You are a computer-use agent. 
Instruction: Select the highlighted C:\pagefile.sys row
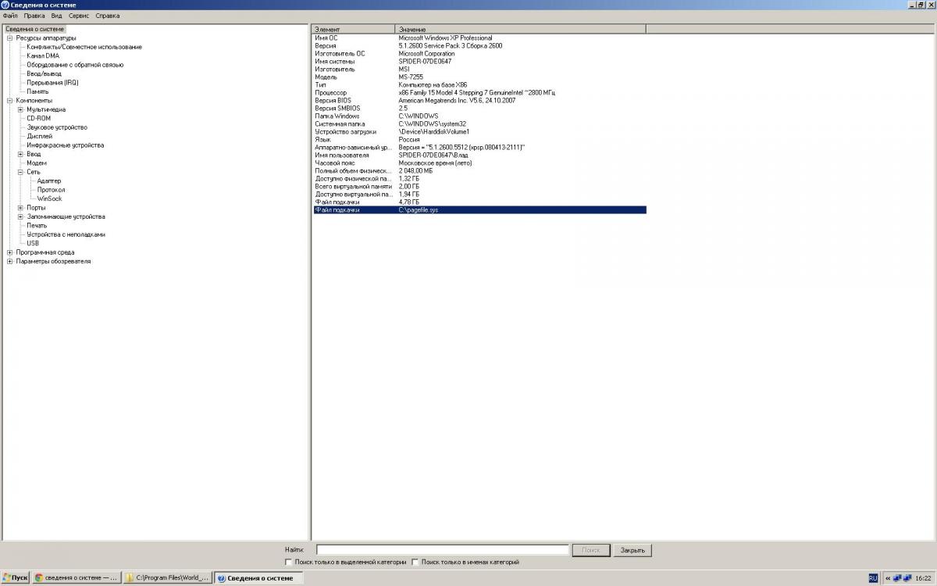tap(479, 210)
